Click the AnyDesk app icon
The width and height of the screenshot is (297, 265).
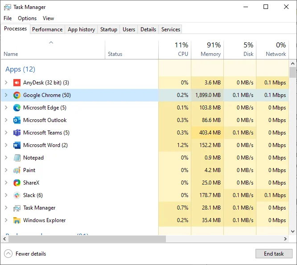[17, 83]
